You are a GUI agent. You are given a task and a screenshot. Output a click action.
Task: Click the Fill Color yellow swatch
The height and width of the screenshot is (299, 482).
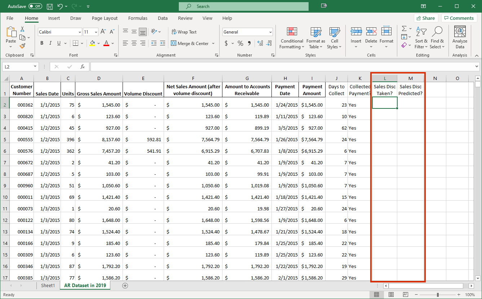point(92,43)
